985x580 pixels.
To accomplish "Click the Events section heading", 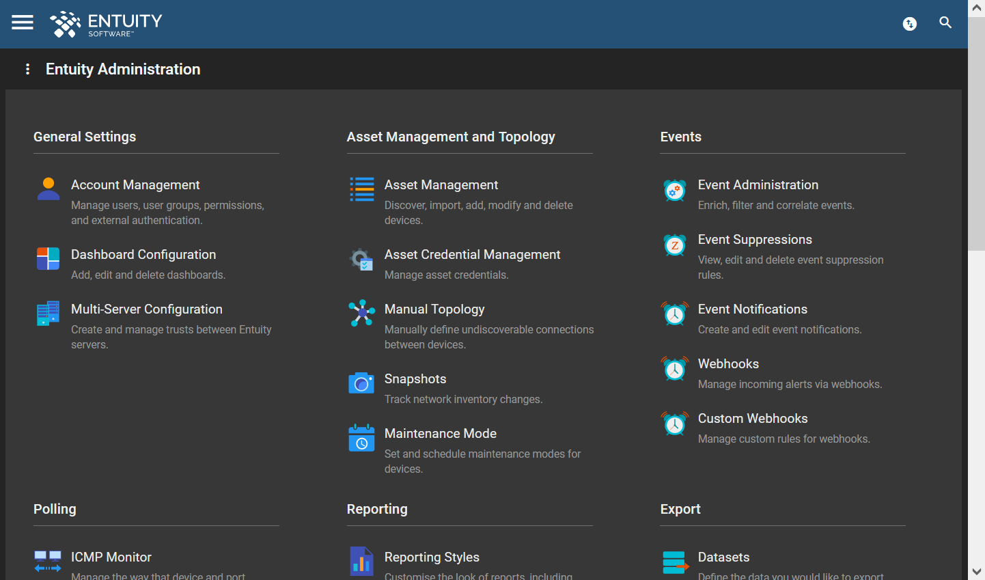I will coord(681,137).
